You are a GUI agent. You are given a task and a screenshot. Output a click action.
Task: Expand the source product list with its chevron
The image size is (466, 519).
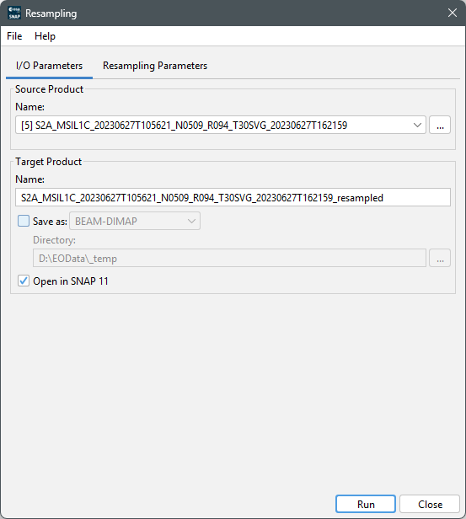coord(417,125)
